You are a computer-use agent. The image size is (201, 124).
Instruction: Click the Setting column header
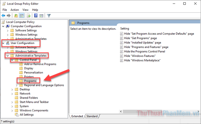pyautogui.click(x=125, y=29)
